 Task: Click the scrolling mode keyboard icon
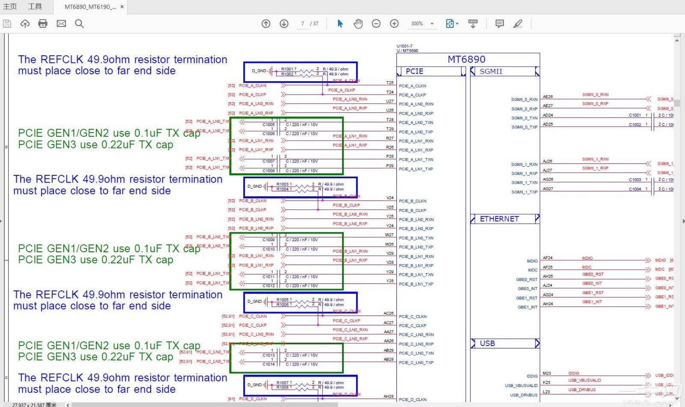click(x=473, y=24)
